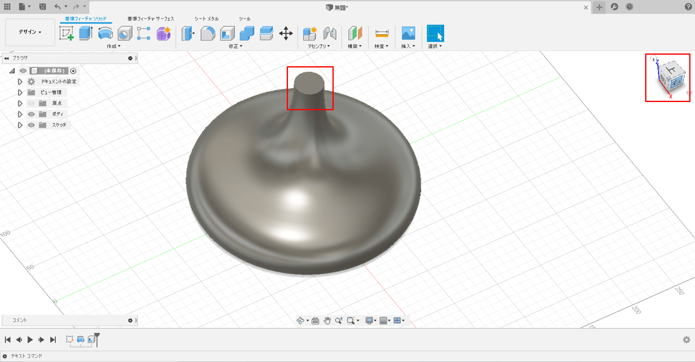Switch to 基準フィーチャ ソリッド tab

coord(86,19)
